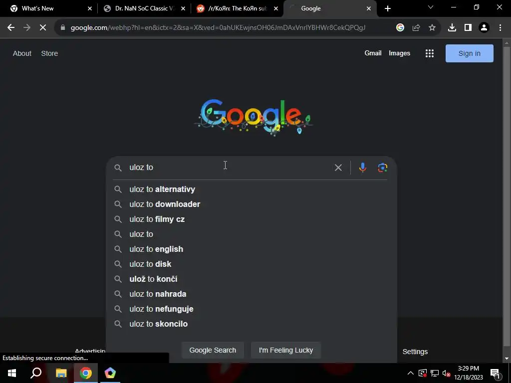Open the About link
The width and height of the screenshot is (511, 383).
pyautogui.click(x=22, y=53)
